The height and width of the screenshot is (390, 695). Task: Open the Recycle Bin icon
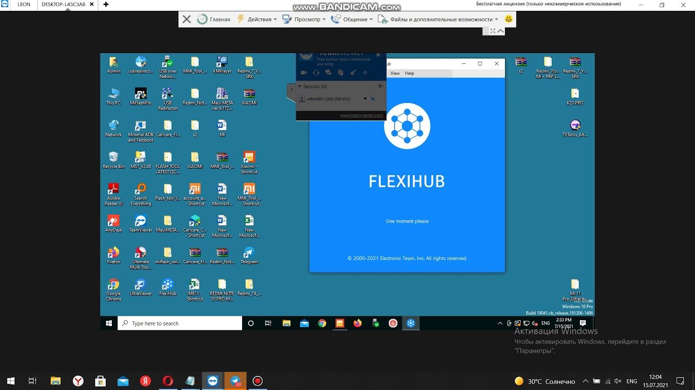click(113, 160)
